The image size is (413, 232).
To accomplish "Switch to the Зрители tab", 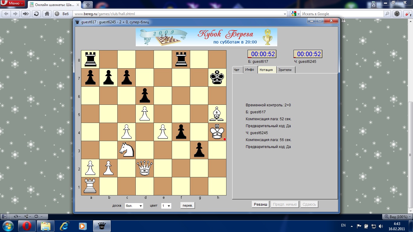I will coord(285,70).
